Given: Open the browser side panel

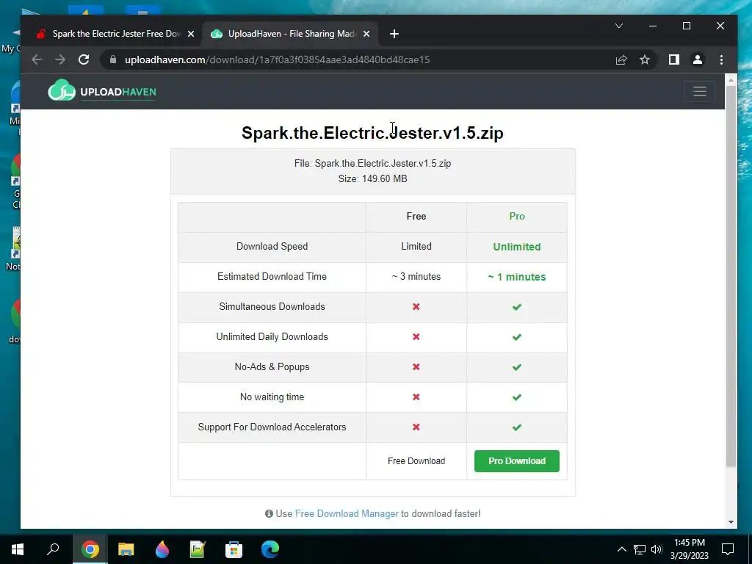Looking at the screenshot, I should pos(674,59).
